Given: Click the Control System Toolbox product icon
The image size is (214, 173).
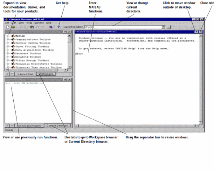Looking at the screenshot, I should (13, 43).
